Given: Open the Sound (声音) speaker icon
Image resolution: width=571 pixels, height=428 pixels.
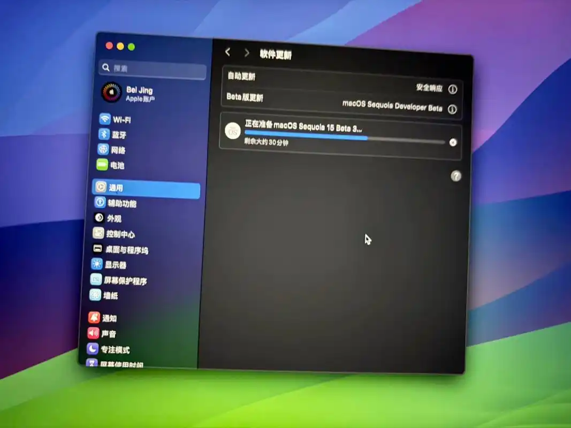Looking at the screenshot, I should [93, 333].
